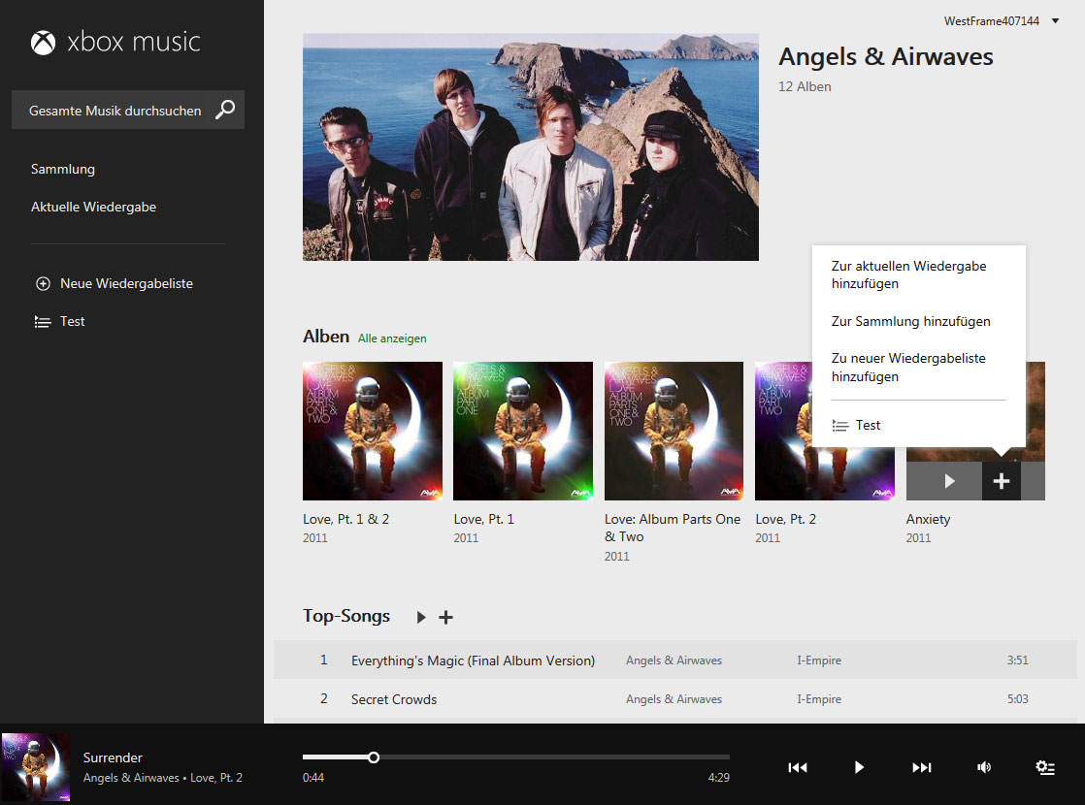Click artist name in Everything's Magic row
1085x805 pixels.
tap(674, 660)
